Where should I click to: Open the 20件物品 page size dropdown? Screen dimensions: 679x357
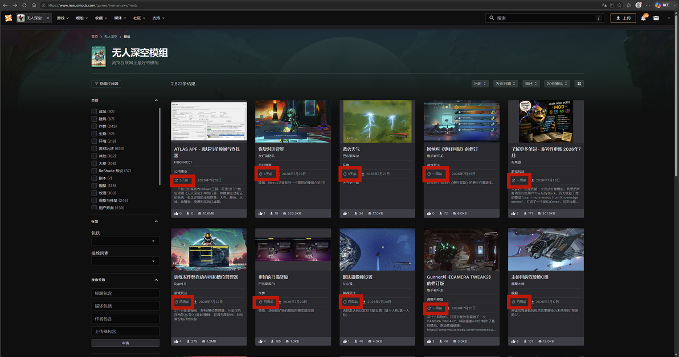pos(557,84)
